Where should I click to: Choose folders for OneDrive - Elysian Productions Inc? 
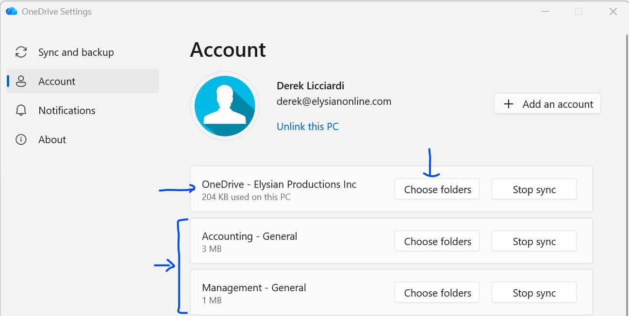438,189
